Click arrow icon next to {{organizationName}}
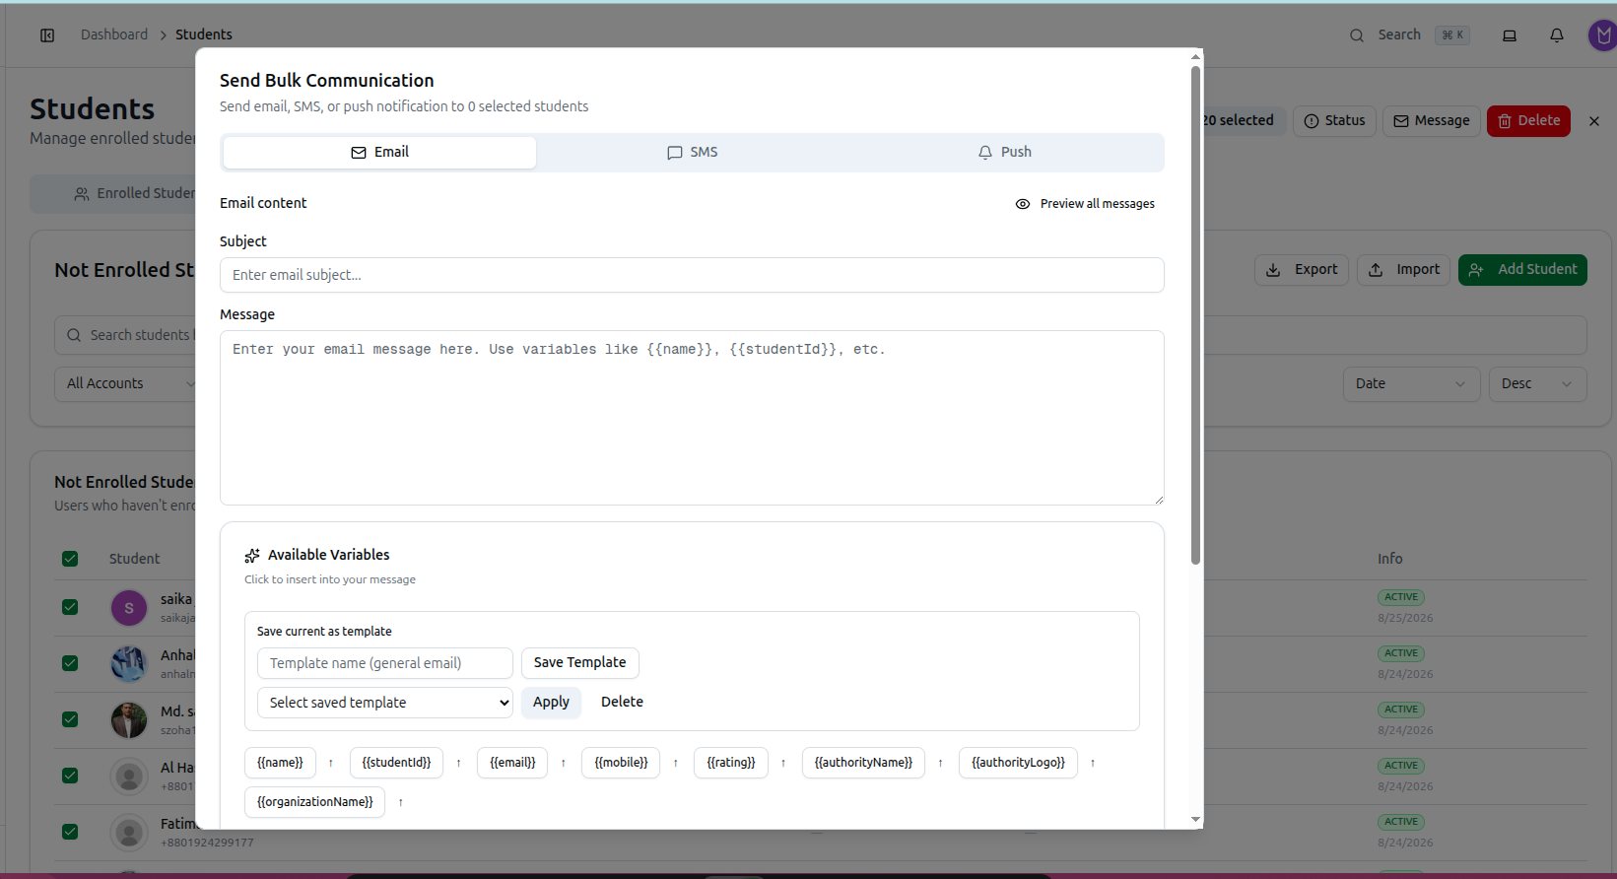 [401, 802]
